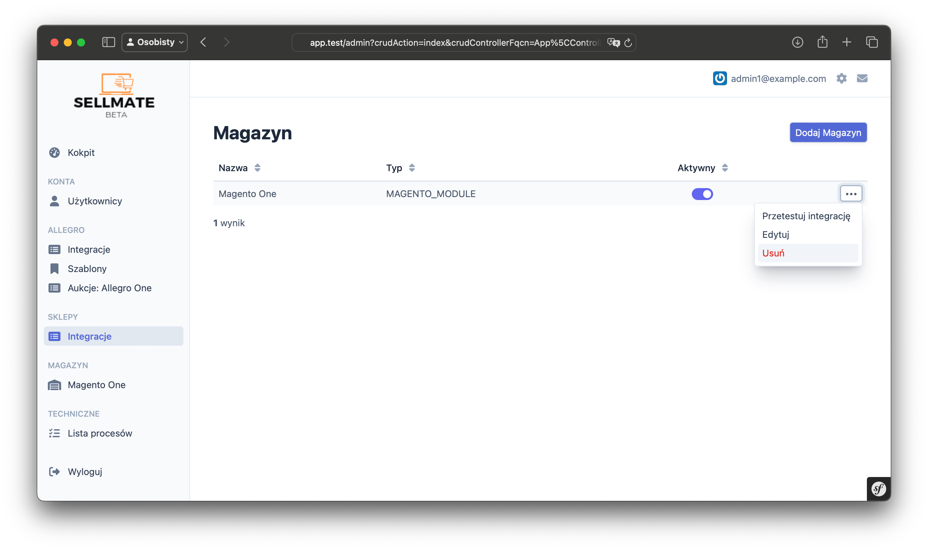Click the Magento One warehouse icon
928x550 pixels.
click(54, 385)
